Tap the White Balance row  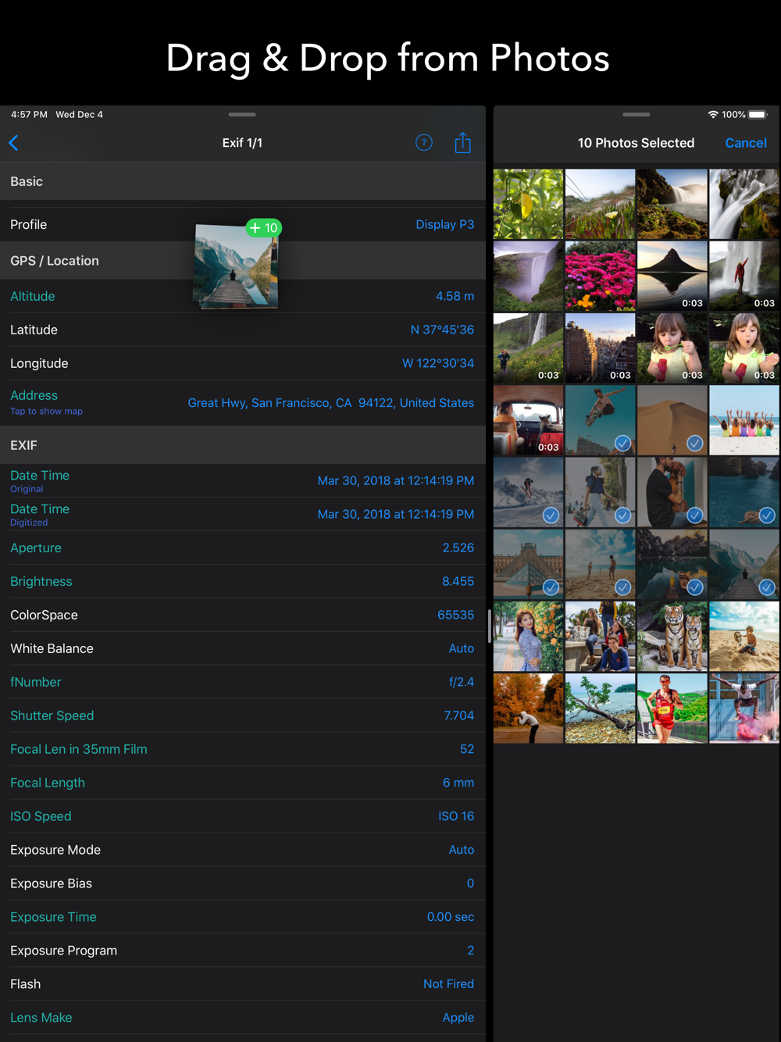point(242,648)
